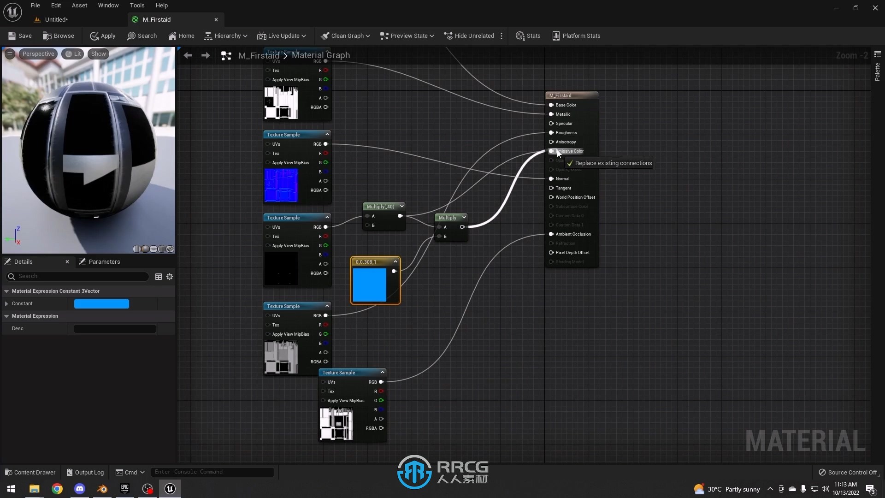The image size is (885, 498).
Task: Open the Asset menu
Action: pos(79,6)
